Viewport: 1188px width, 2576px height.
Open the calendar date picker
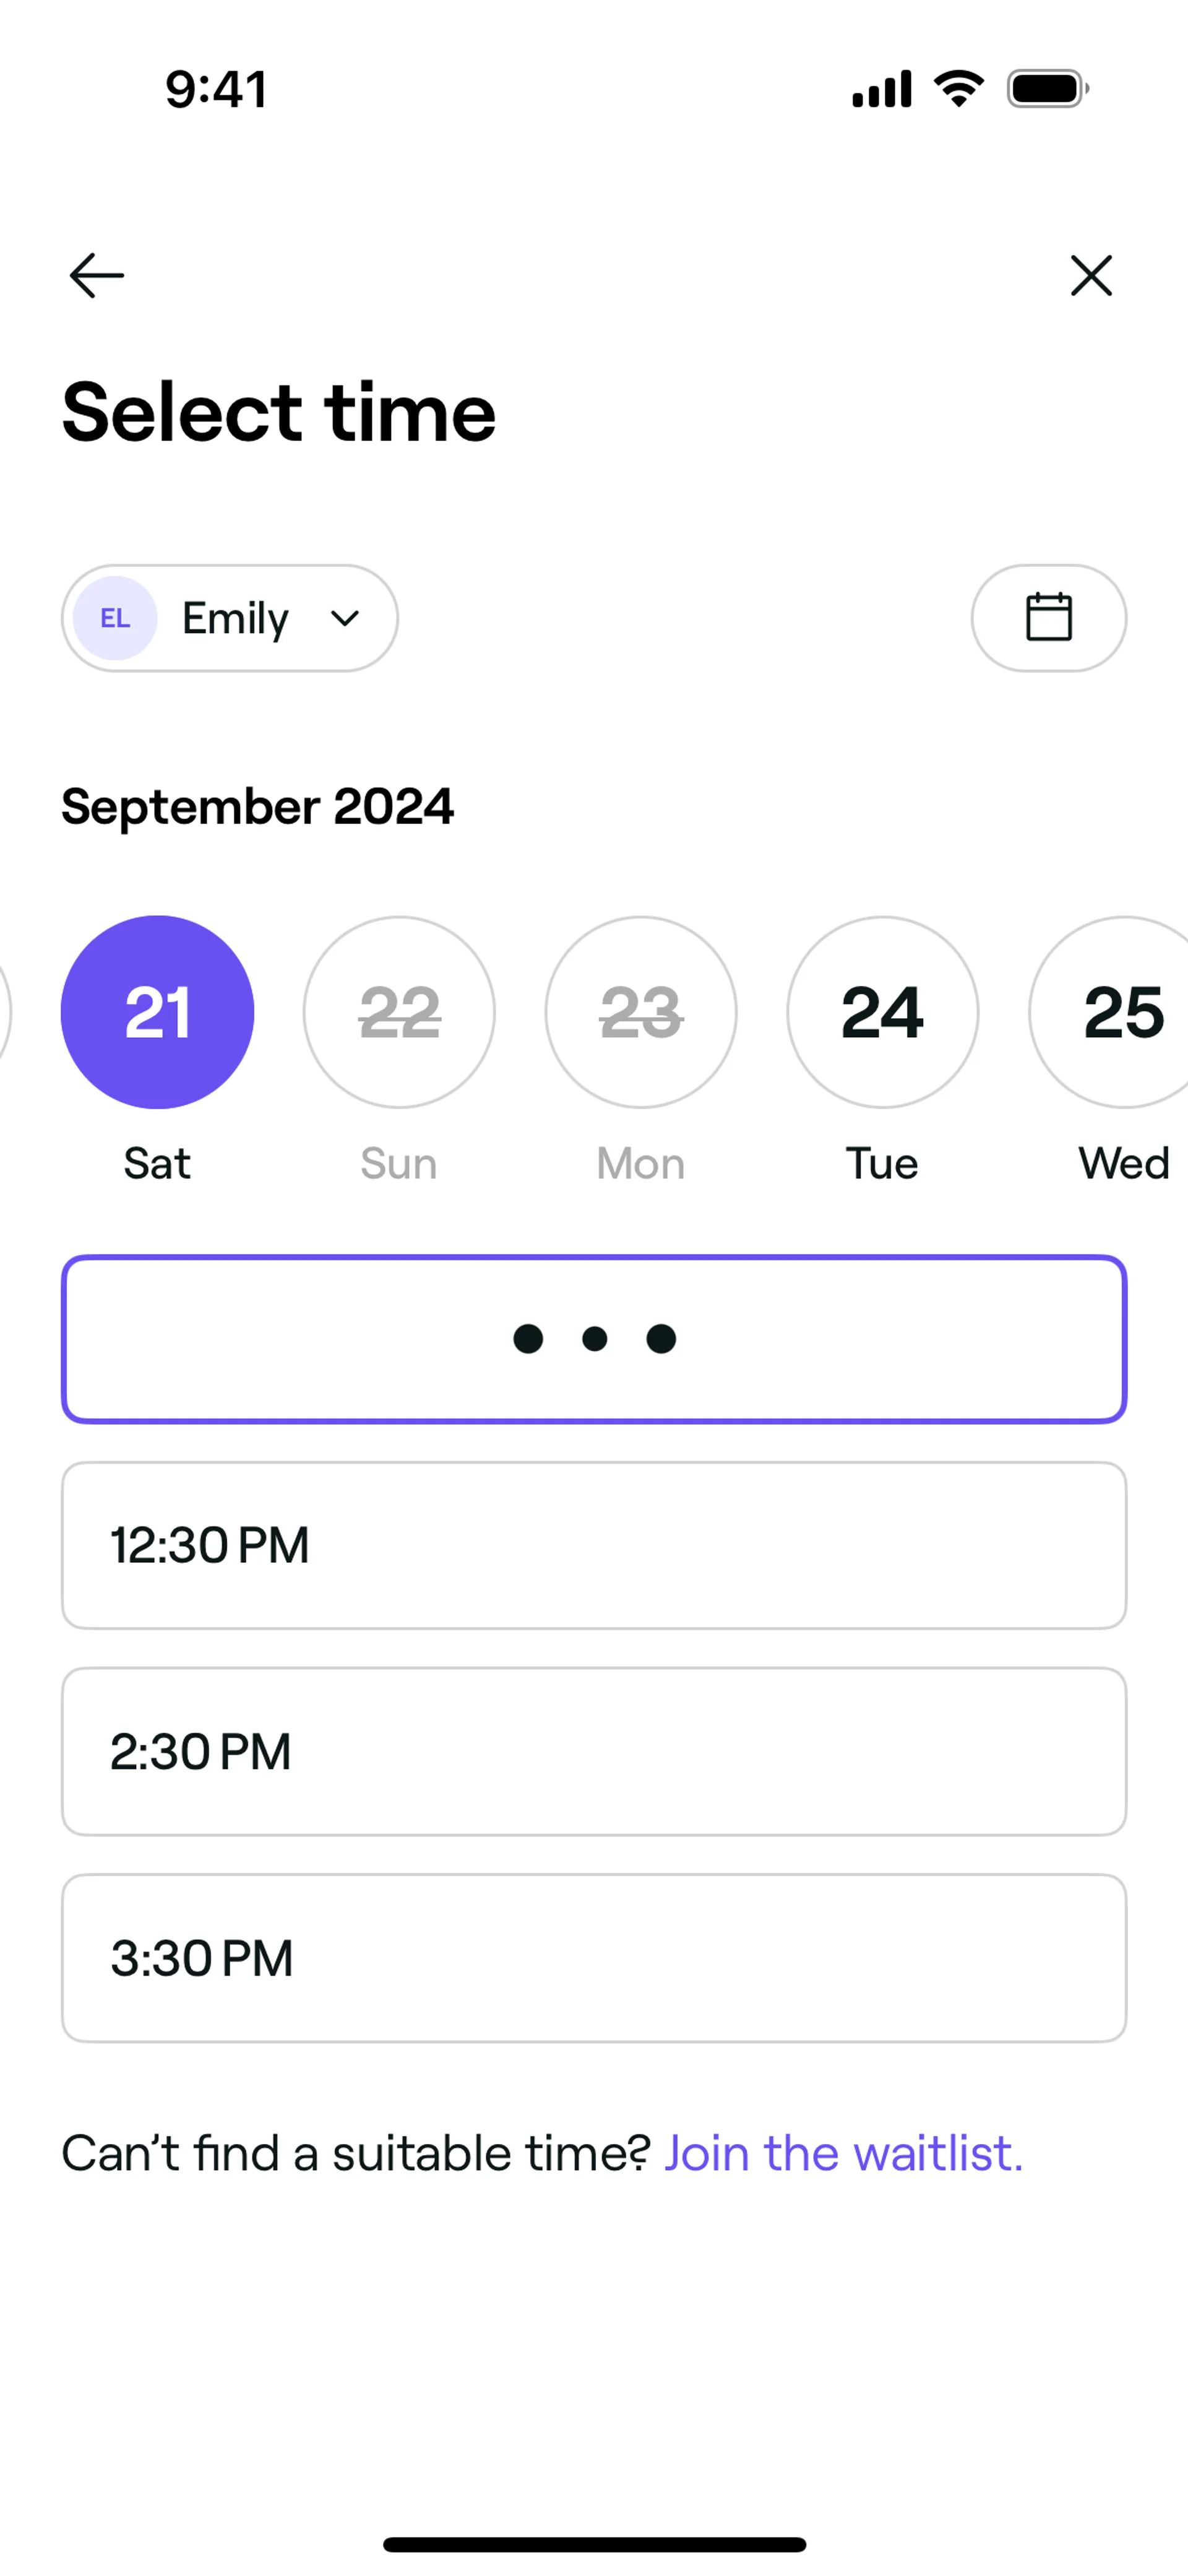tap(1048, 617)
